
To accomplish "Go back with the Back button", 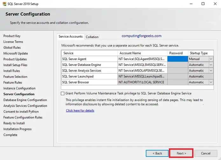I will coord(157,153).
